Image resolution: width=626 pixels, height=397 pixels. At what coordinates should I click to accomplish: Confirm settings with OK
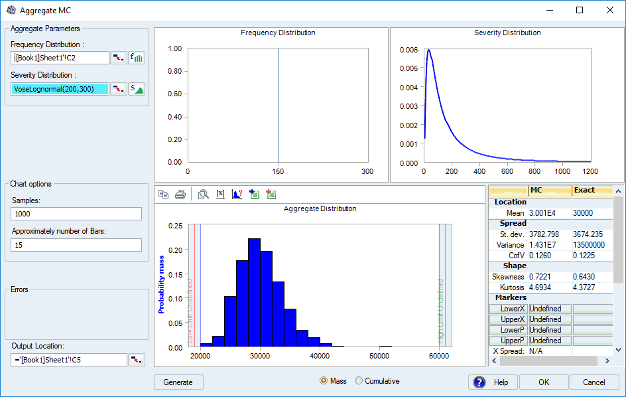point(544,382)
